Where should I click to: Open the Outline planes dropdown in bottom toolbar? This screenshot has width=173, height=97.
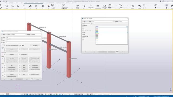point(107,94)
